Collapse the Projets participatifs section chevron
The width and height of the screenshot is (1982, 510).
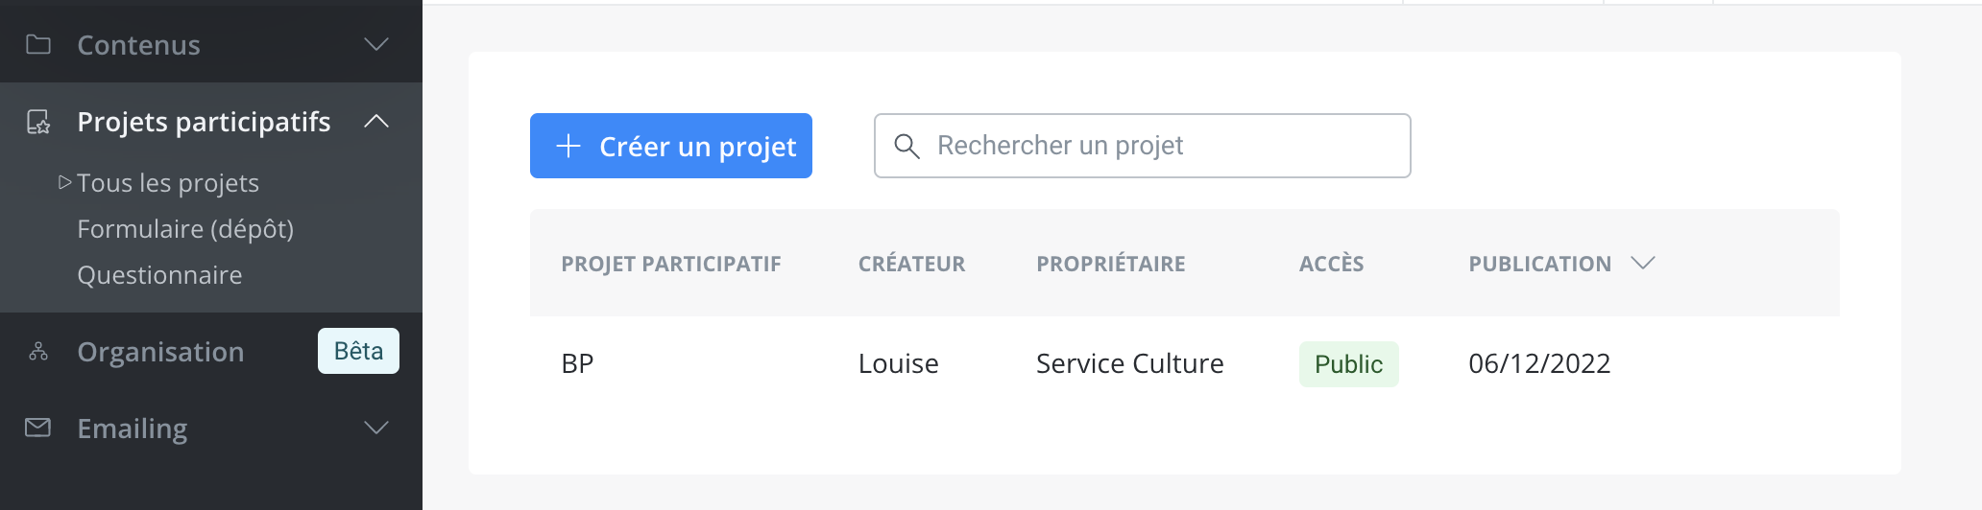(376, 121)
